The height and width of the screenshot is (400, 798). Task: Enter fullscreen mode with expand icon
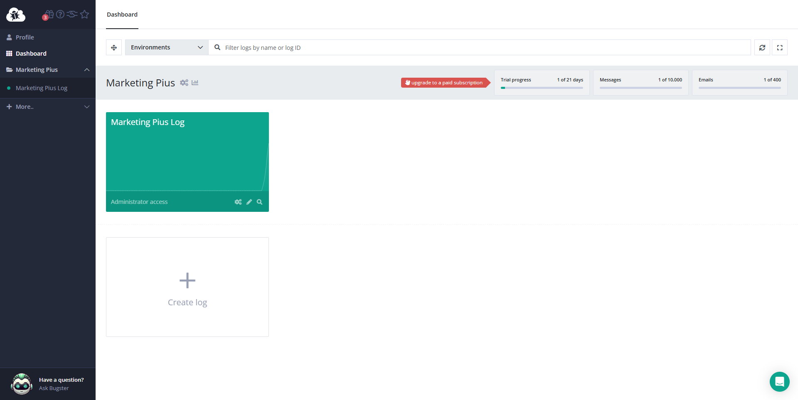tap(779, 48)
